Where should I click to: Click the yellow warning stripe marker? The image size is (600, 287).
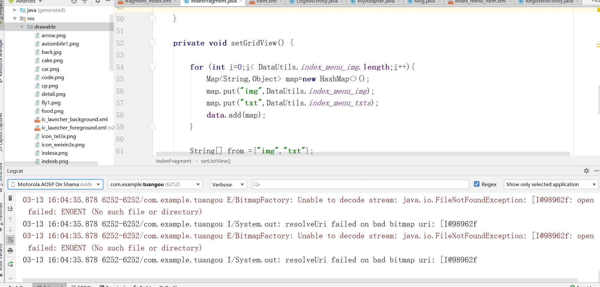pos(598,45)
